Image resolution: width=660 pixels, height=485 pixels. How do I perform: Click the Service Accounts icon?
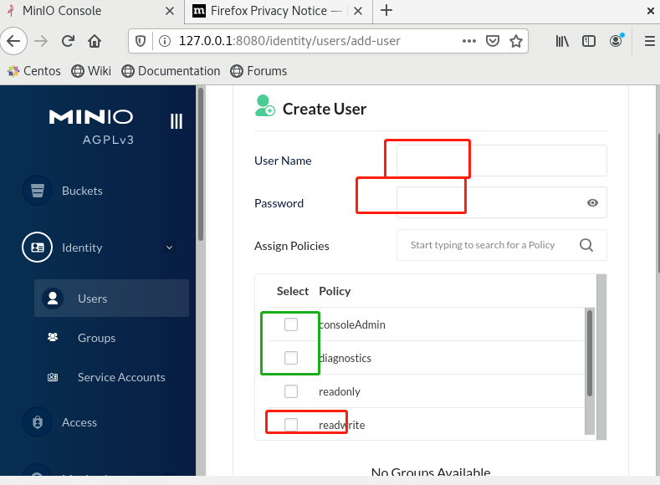coord(53,377)
